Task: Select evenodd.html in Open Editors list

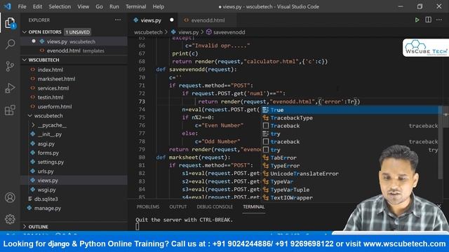Action: [x=74, y=50]
